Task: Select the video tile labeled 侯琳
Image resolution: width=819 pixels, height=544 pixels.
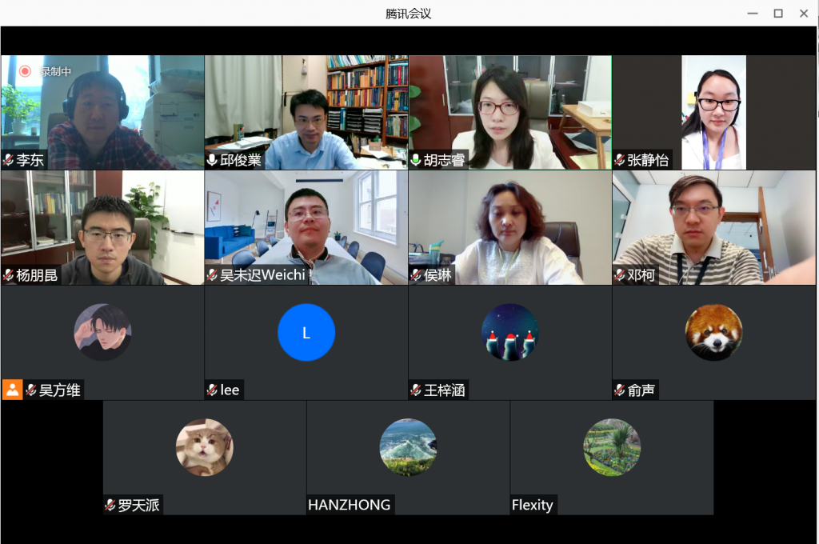Action: tap(510, 227)
